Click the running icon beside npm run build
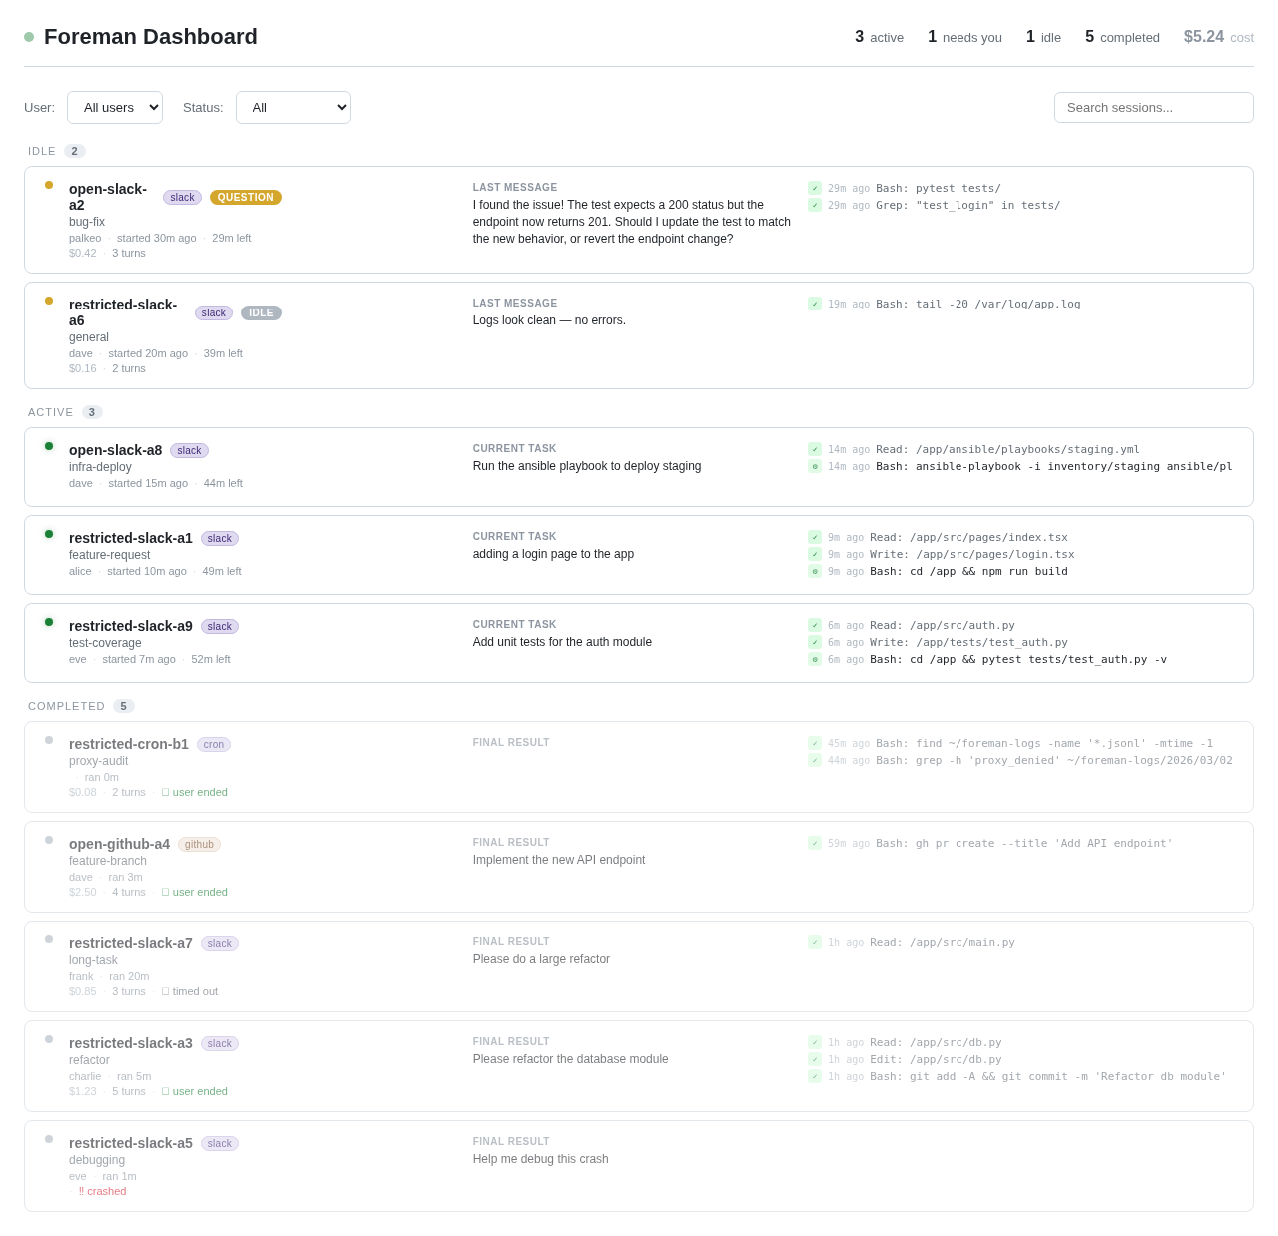Screen dimensions: 1278x1236 [x=815, y=572]
